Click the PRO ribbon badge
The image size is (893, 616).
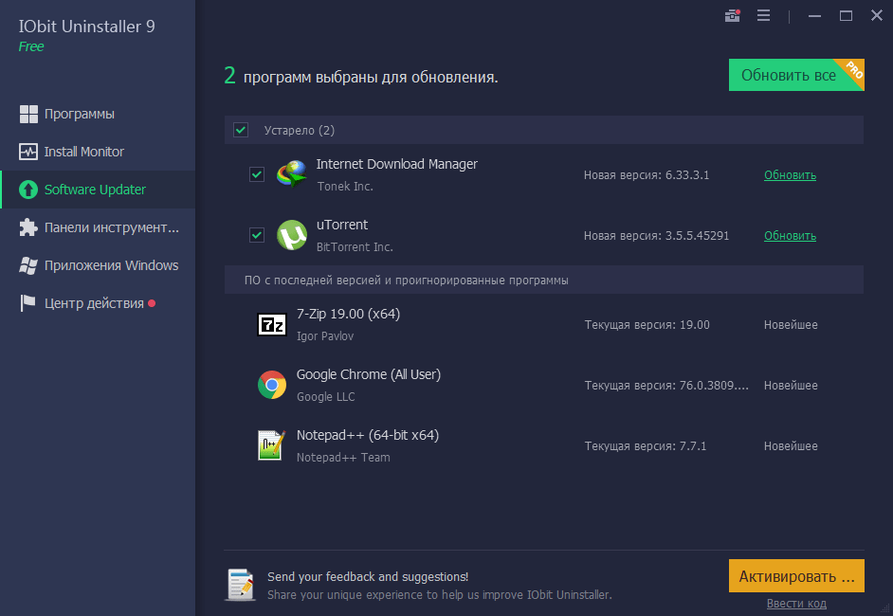coord(852,70)
